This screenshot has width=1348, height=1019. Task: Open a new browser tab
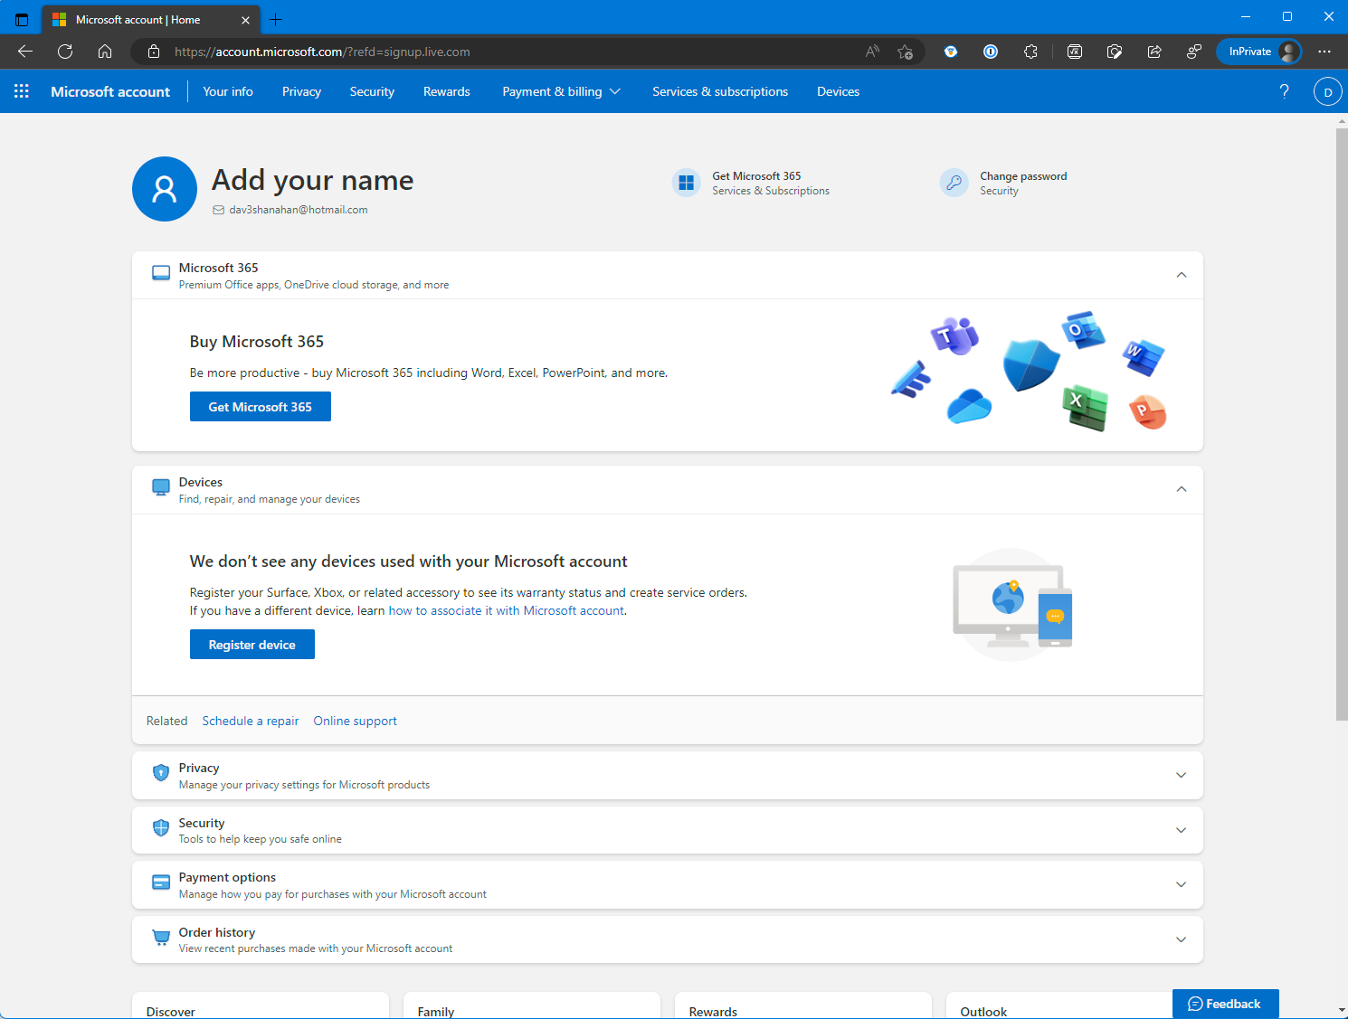[276, 19]
